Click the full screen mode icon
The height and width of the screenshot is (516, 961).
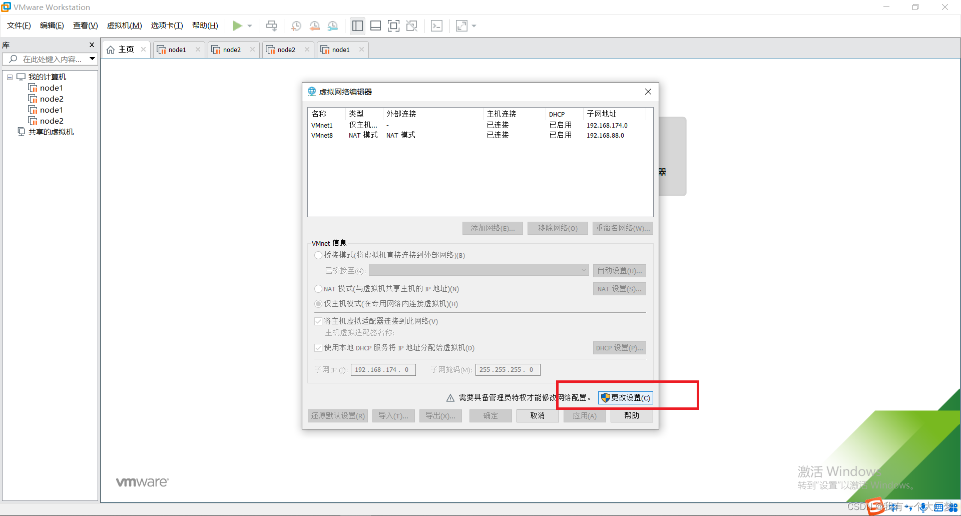point(394,26)
